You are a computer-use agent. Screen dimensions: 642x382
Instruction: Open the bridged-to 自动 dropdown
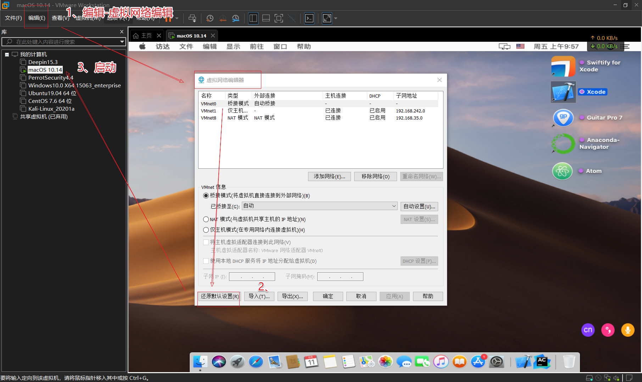319,206
